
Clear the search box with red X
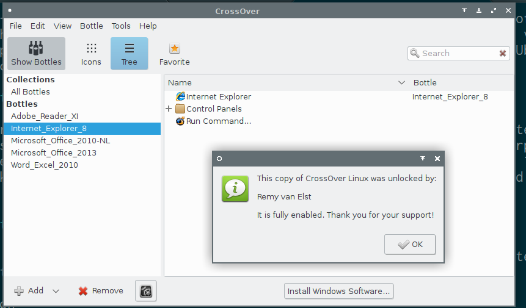coord(503,54)
